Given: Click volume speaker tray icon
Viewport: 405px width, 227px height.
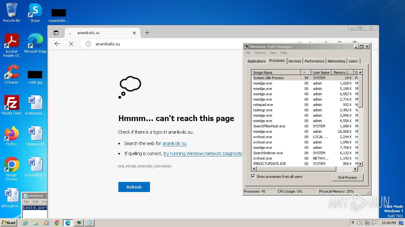Looking at the screenshot, I should [359, 223].
